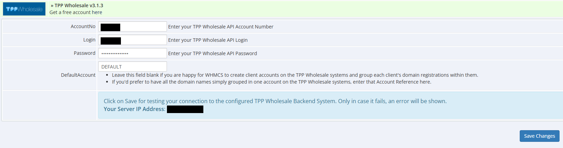Click the 'Enter your TPP Wholesale API Login' hint
Viewport: 563px width, 148px height.
tap(208, 40)
